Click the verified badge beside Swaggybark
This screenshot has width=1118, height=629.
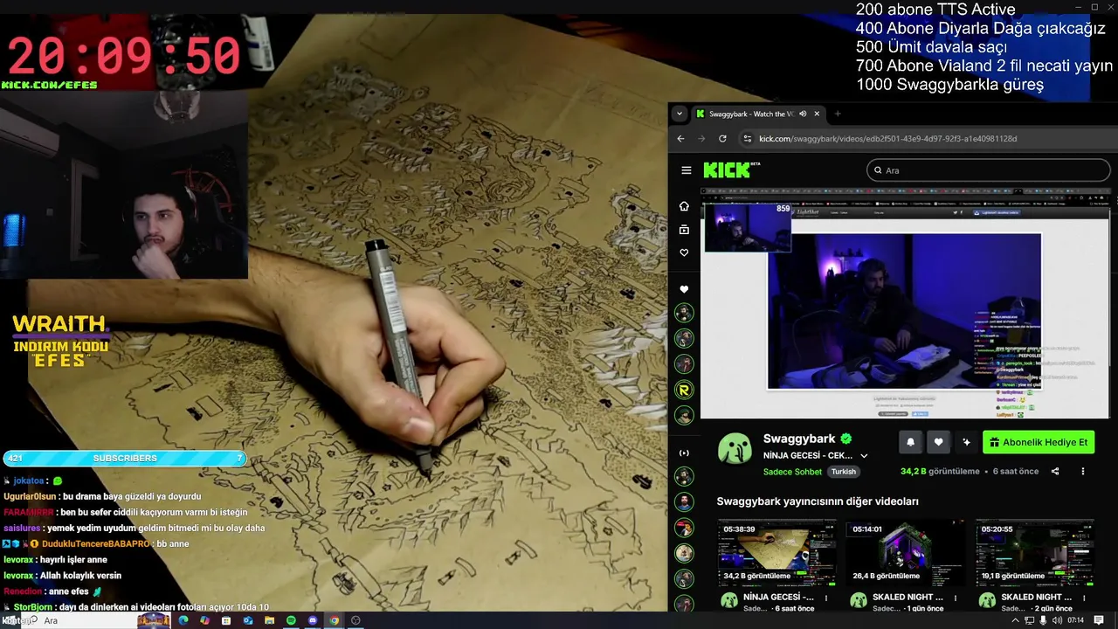point(846,439)
